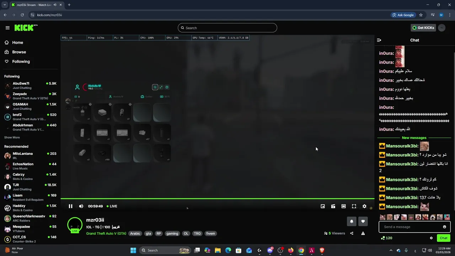Open Brave browser from taskbar
Viewport: 455px width, 256px height.
click(x=322, y=250)
